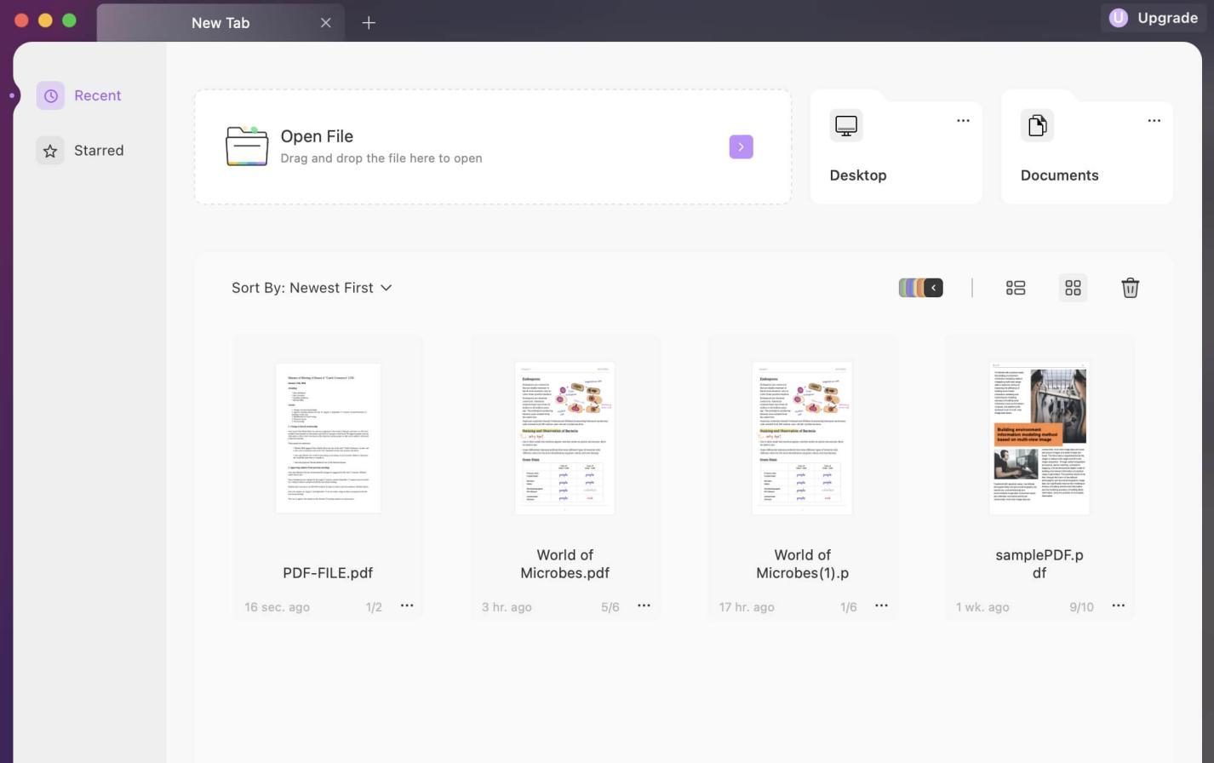Viewport: 1214px width, 763px height.
Task: Click the Documents folder icon
Action: coord(1037,125)
